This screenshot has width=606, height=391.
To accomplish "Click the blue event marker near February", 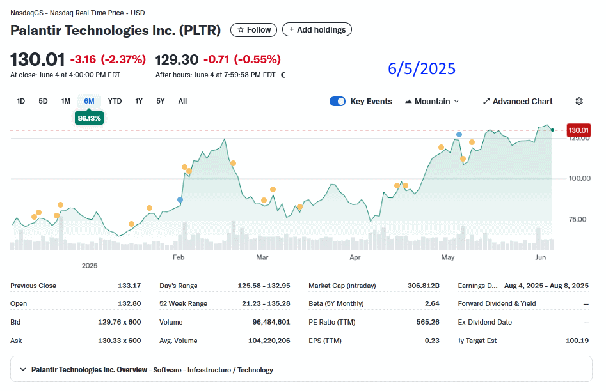I will click(x=180, y=199).
